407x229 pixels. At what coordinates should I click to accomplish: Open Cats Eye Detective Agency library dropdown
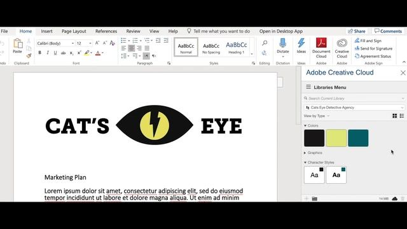click(x=354, y=108)
